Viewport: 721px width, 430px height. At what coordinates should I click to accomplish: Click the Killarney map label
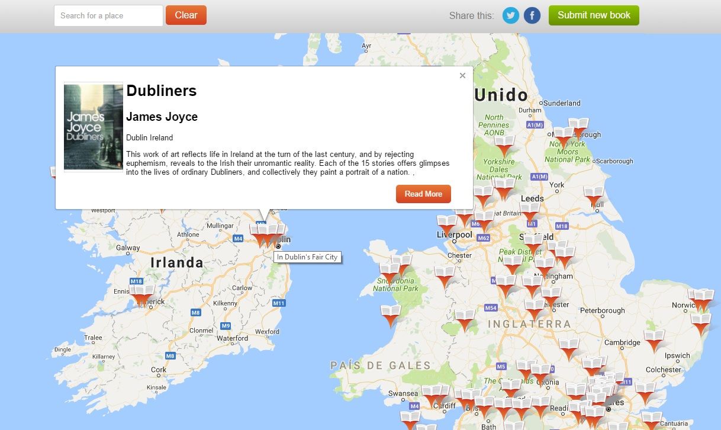point(104,357)
